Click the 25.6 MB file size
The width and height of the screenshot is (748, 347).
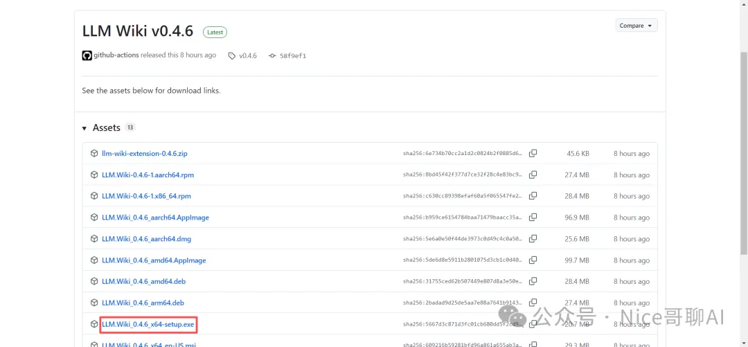[577, 239]
